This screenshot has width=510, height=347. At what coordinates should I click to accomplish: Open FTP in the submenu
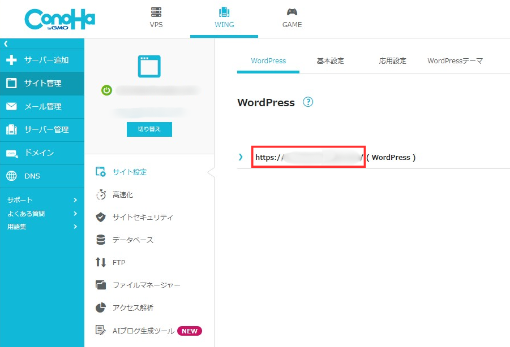coord(119,263)
